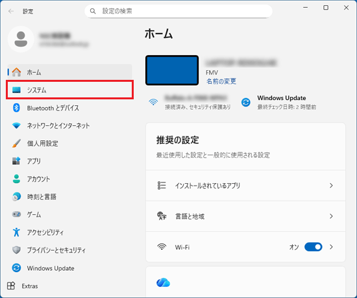Viewport: 357px width, 298px height.
Task: Open システム in the navigation menu
Action: [x=69, y=90]
